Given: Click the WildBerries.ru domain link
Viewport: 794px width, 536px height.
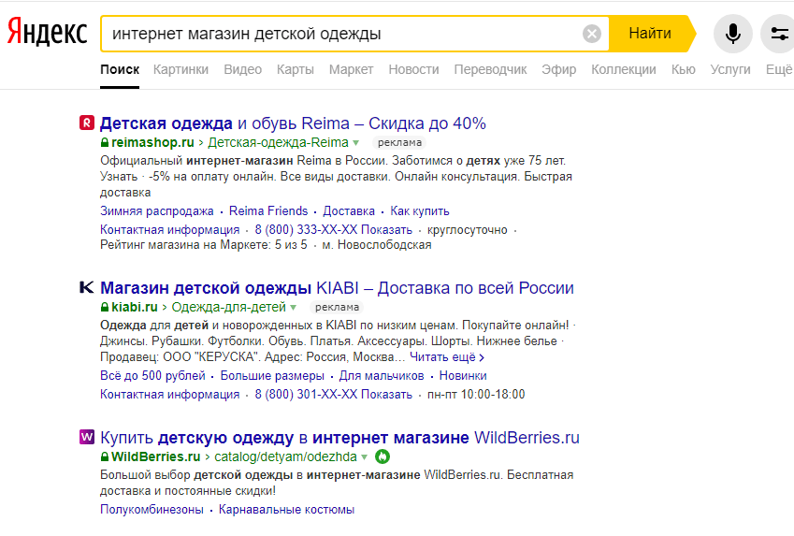Looking at the screenshot, I should click(x=155, y=456).
